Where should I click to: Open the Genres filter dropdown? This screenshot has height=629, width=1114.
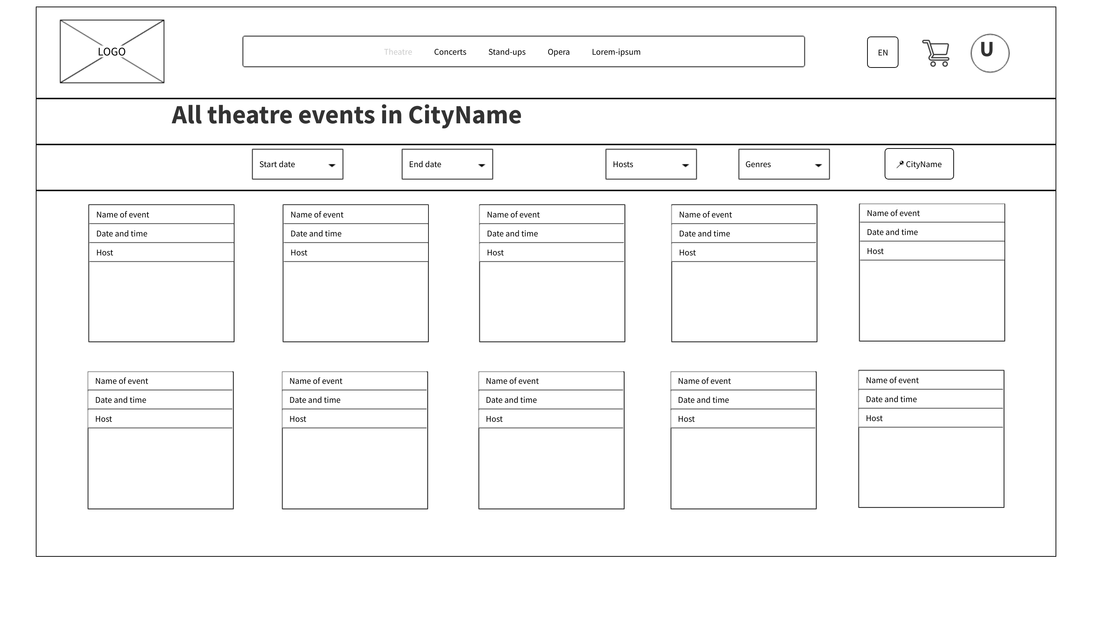click(783, 164)
